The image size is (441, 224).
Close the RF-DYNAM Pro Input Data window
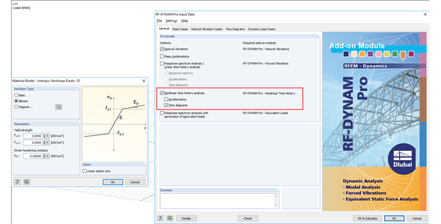coord(425,15)
